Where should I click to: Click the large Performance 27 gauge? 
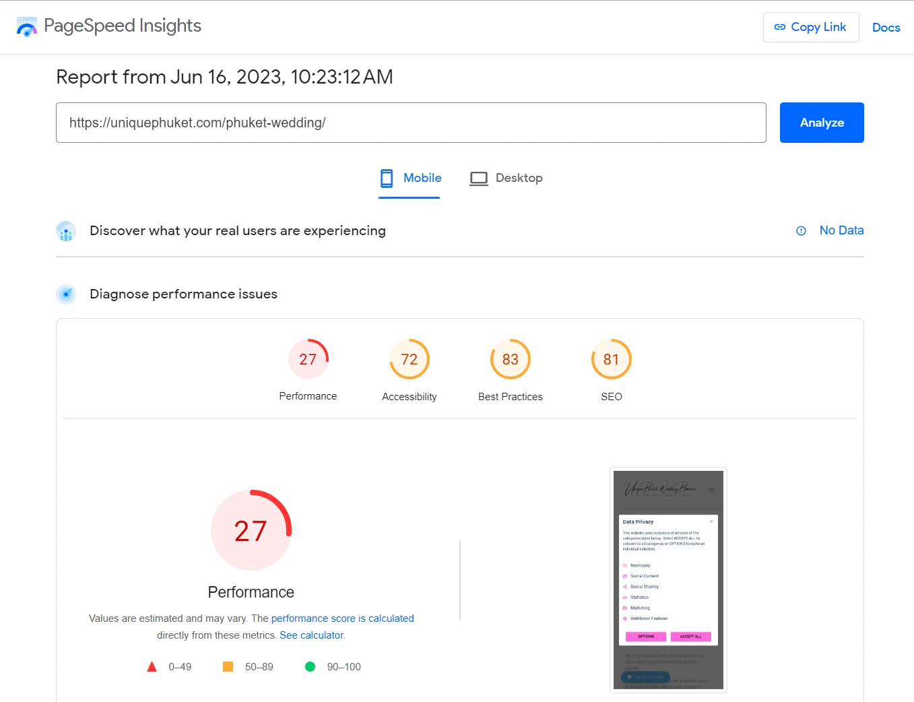[x=251, y=530]
